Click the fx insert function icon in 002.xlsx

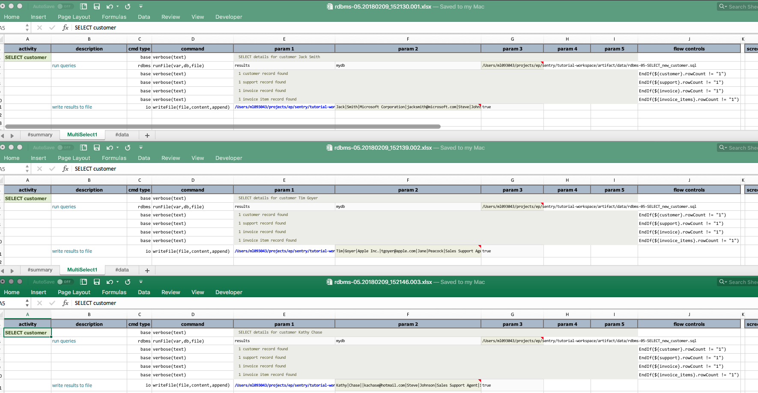coord(65,168)
